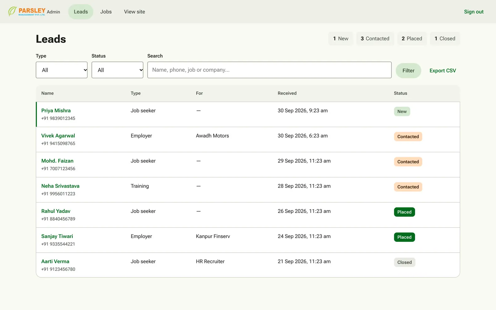Show the 1 New leads chip
Screen dimensions: 496x310
point(341,39)
